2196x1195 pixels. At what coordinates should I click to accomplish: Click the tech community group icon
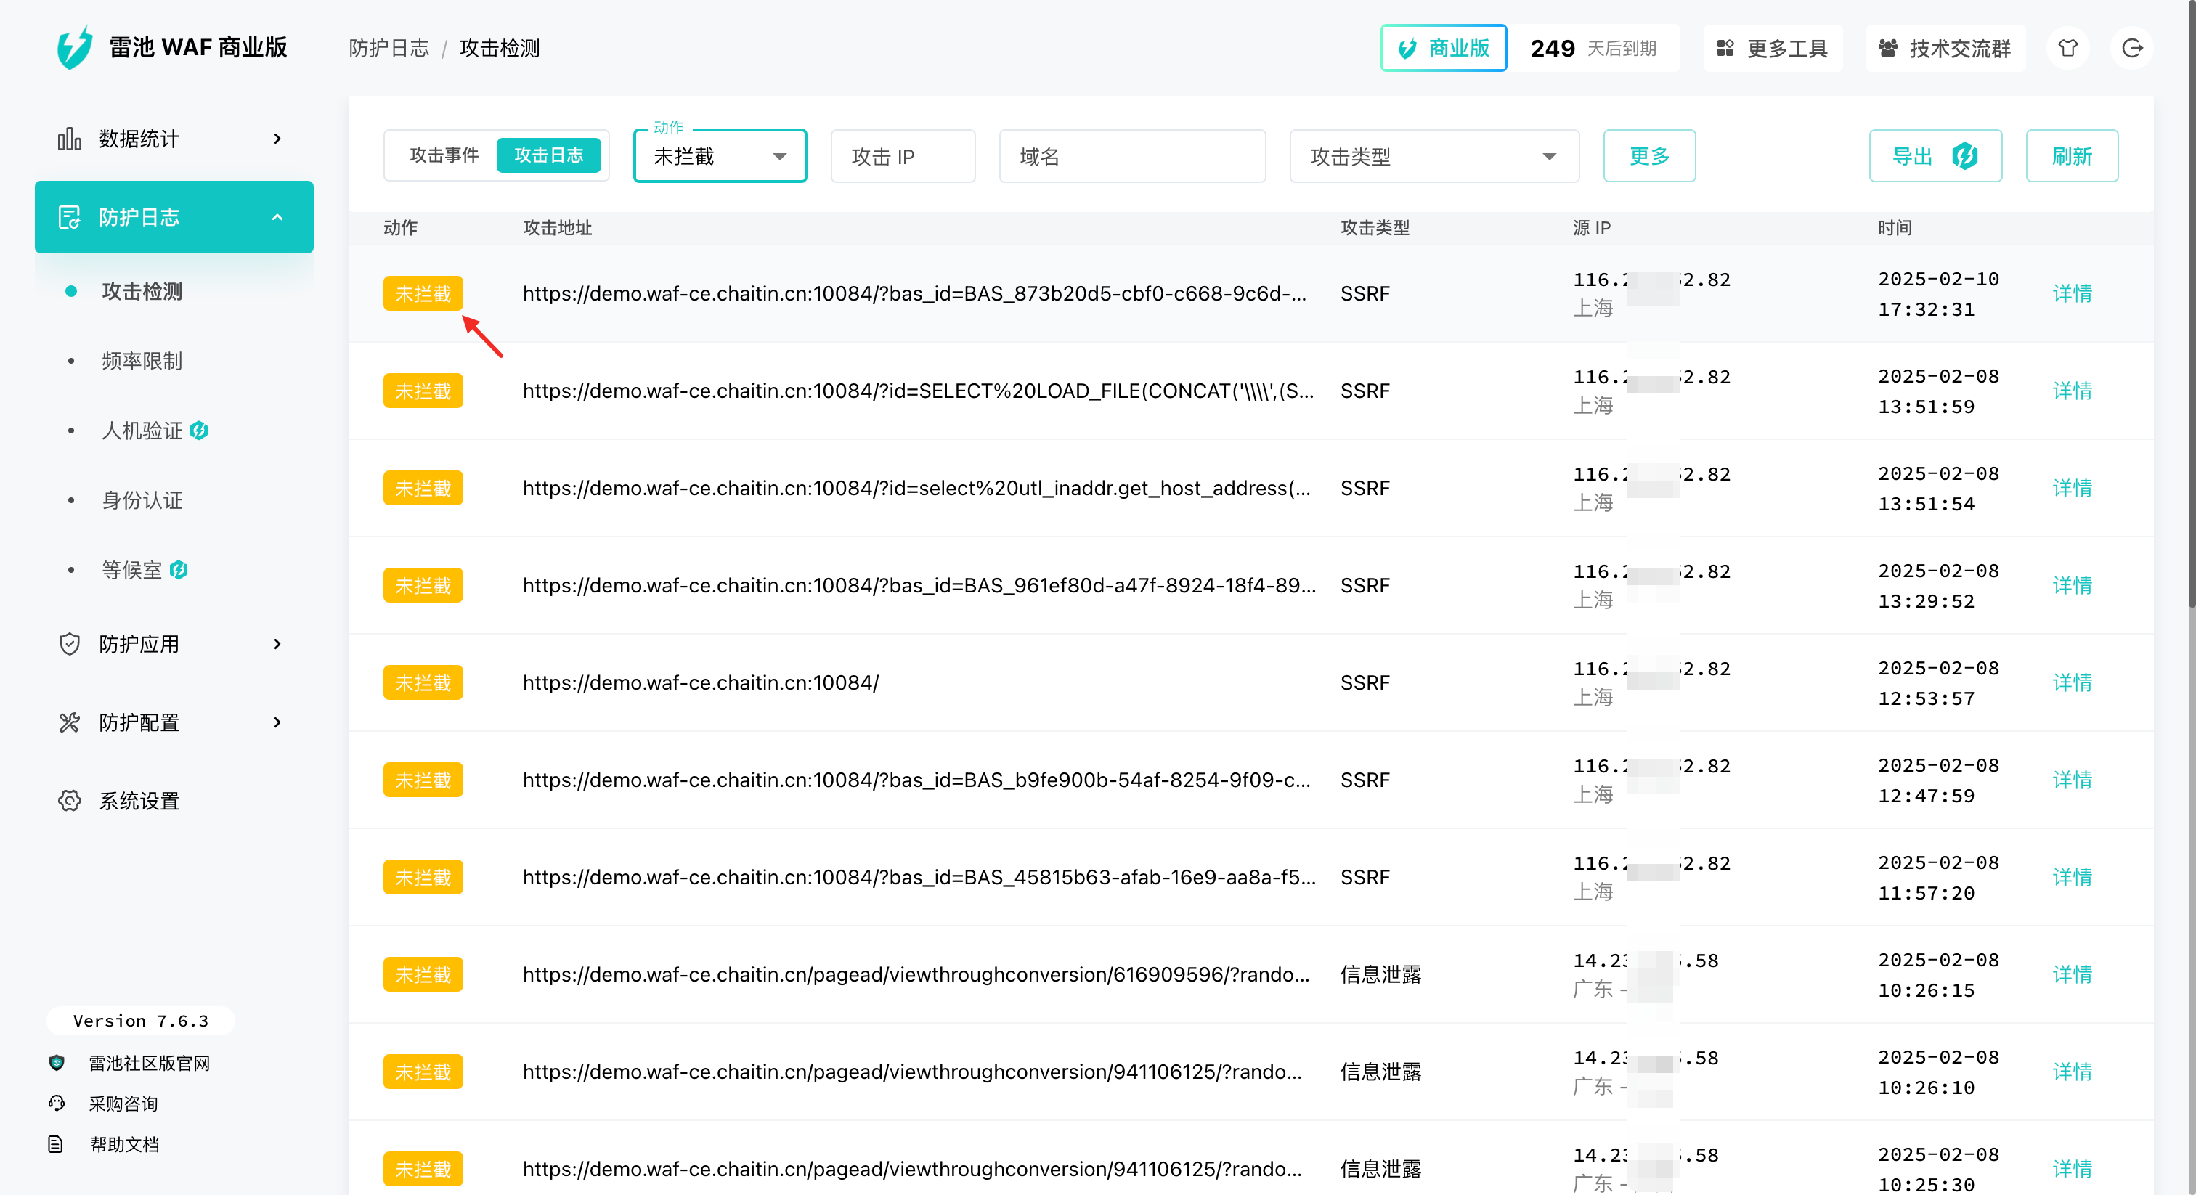(x=1887, y=48)
